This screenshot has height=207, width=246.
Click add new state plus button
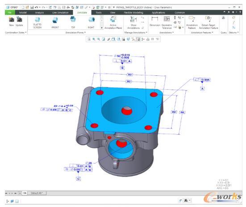pyautogui.click(x=20, y=193)
